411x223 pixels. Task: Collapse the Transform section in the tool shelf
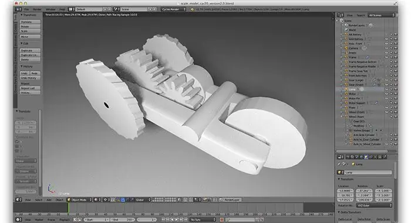(x=22, y=15)
